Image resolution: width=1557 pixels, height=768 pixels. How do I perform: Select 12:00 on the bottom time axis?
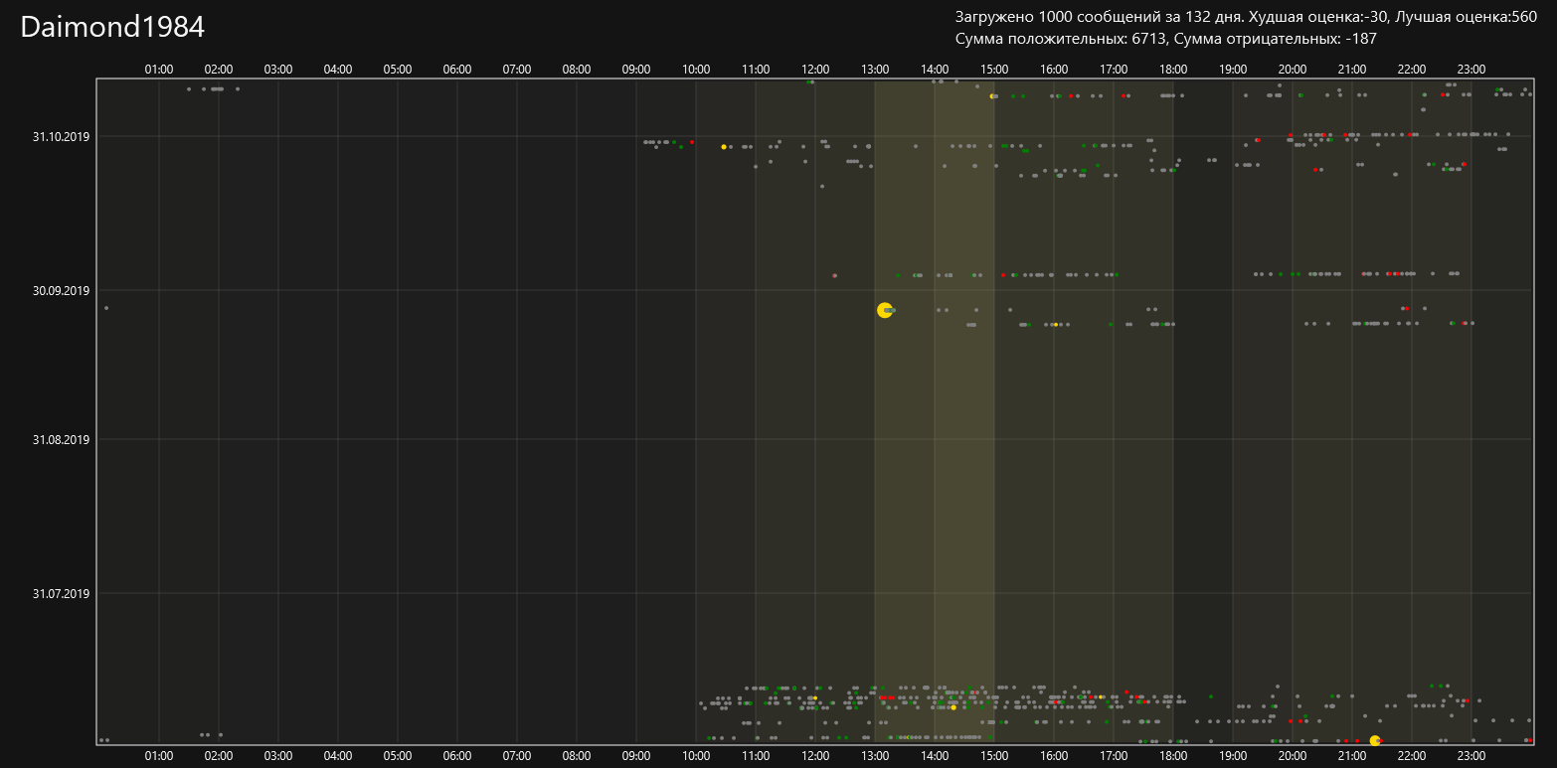[x=815, y=756]
